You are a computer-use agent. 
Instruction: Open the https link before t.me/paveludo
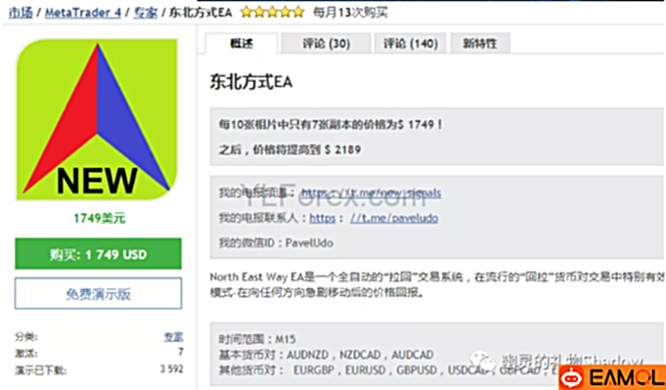tap(323, 218)
